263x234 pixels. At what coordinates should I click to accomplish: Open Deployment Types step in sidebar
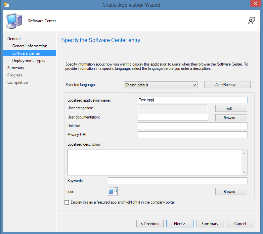(28, 61)
